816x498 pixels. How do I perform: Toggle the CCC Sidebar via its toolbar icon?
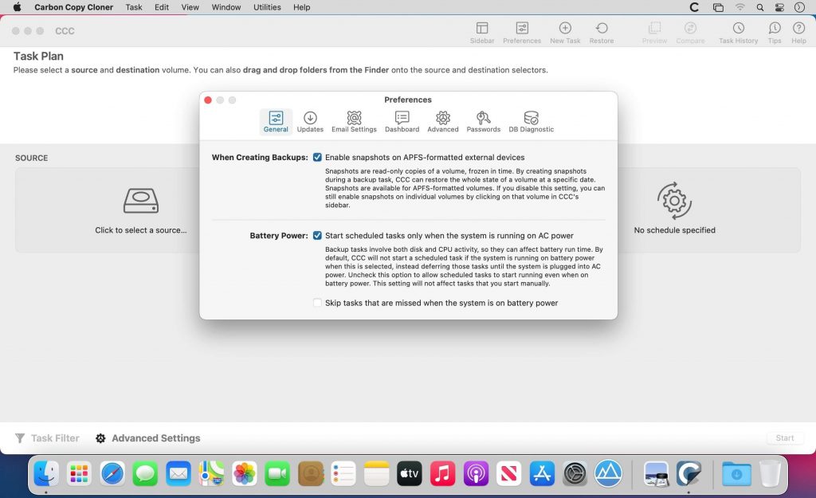[482, 30]
